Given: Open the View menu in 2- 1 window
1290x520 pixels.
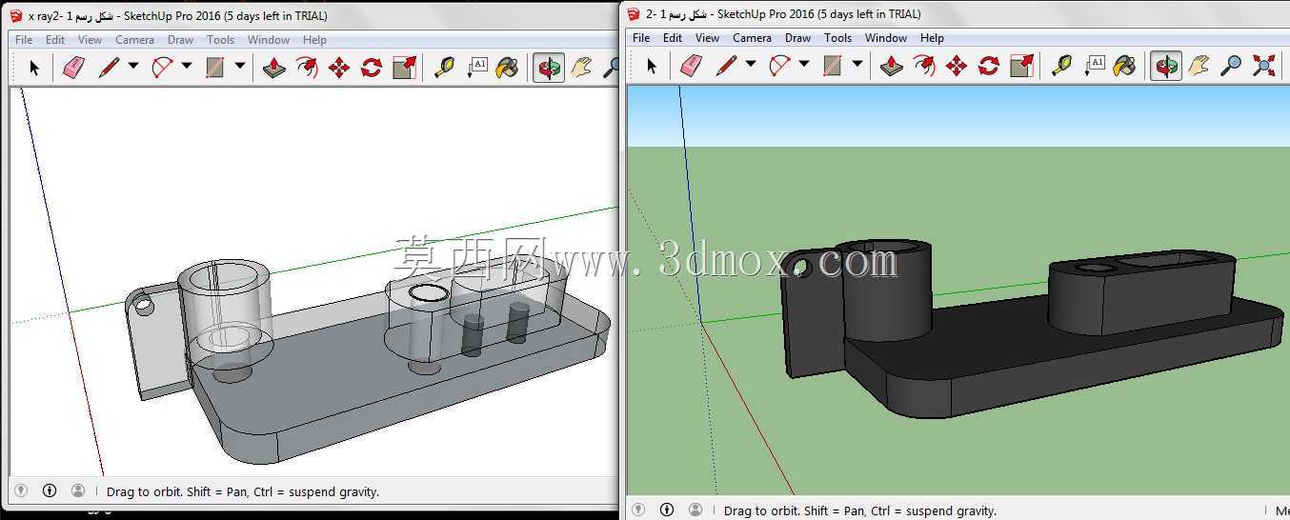Looking at the screenshot, I should tap(707, 38).
